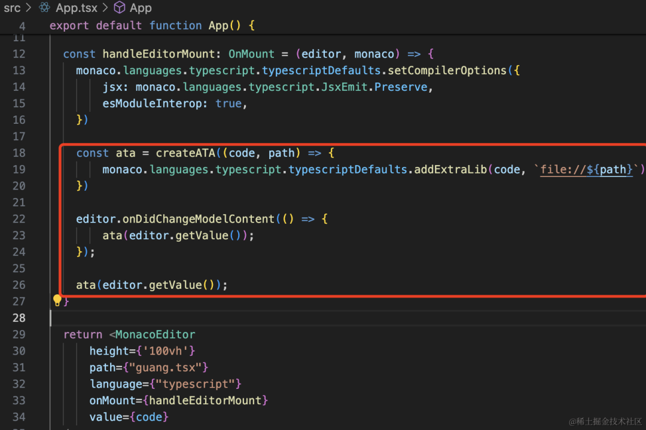Click export keyword in sticky header line

pyautogui.click(x=69, y=26)
